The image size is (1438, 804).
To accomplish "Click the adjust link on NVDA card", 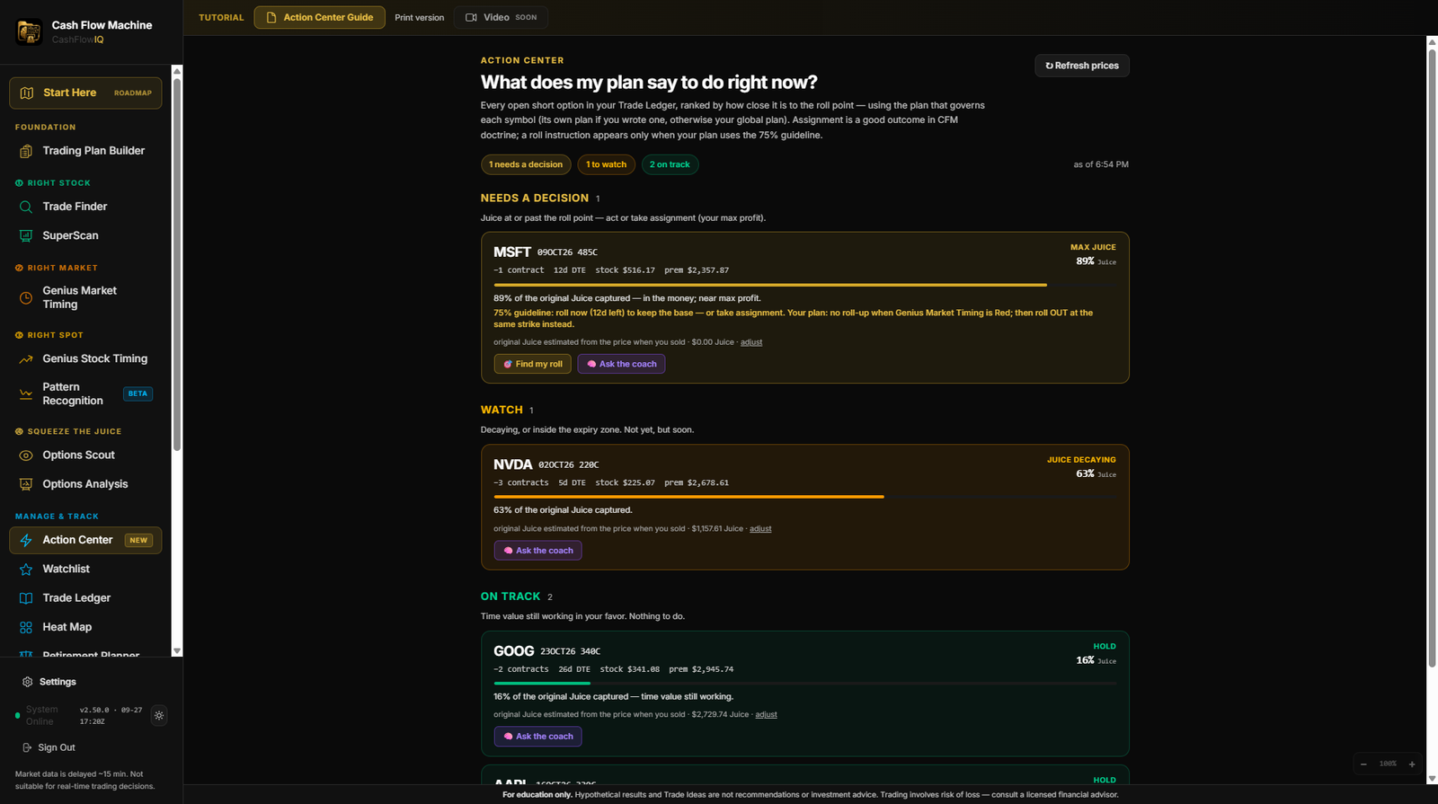I will [x=760, y=529].
